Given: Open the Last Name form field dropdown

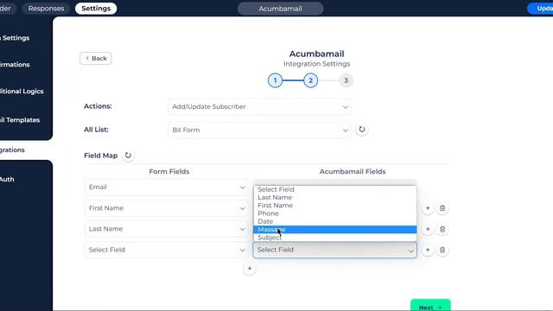Looking at the screenshot, I should coord(167,229).
